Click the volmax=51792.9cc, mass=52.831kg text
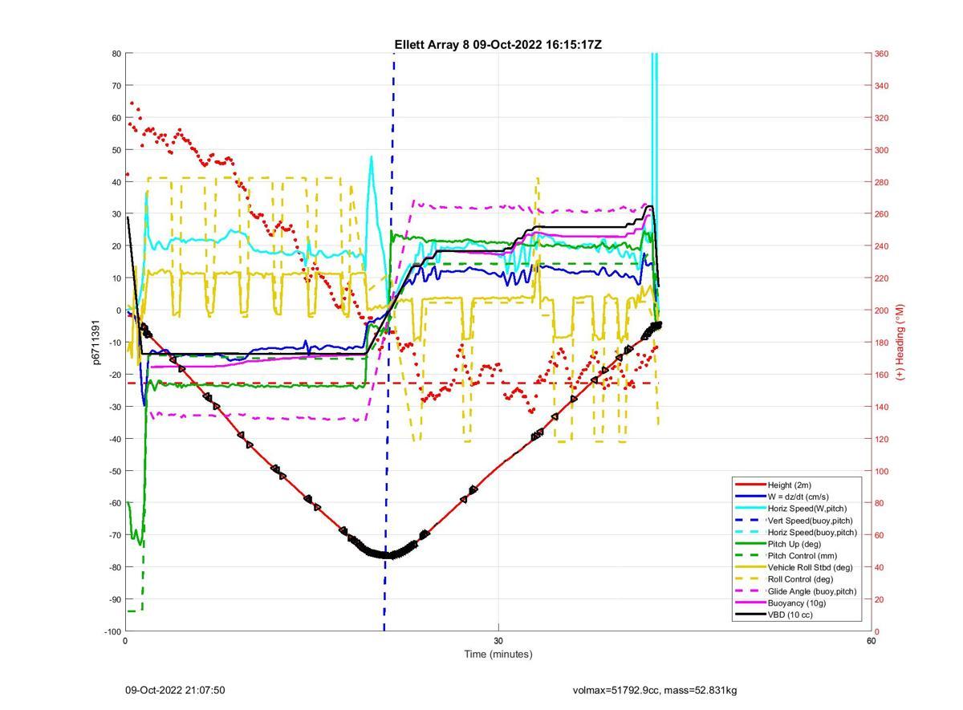Screen dimensions: 963x710 click(655, 690)
